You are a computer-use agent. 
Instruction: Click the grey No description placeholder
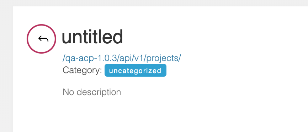pos(92,92)
